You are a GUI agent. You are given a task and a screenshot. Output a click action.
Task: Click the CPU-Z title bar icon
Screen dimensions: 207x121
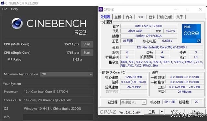(101, 9)
